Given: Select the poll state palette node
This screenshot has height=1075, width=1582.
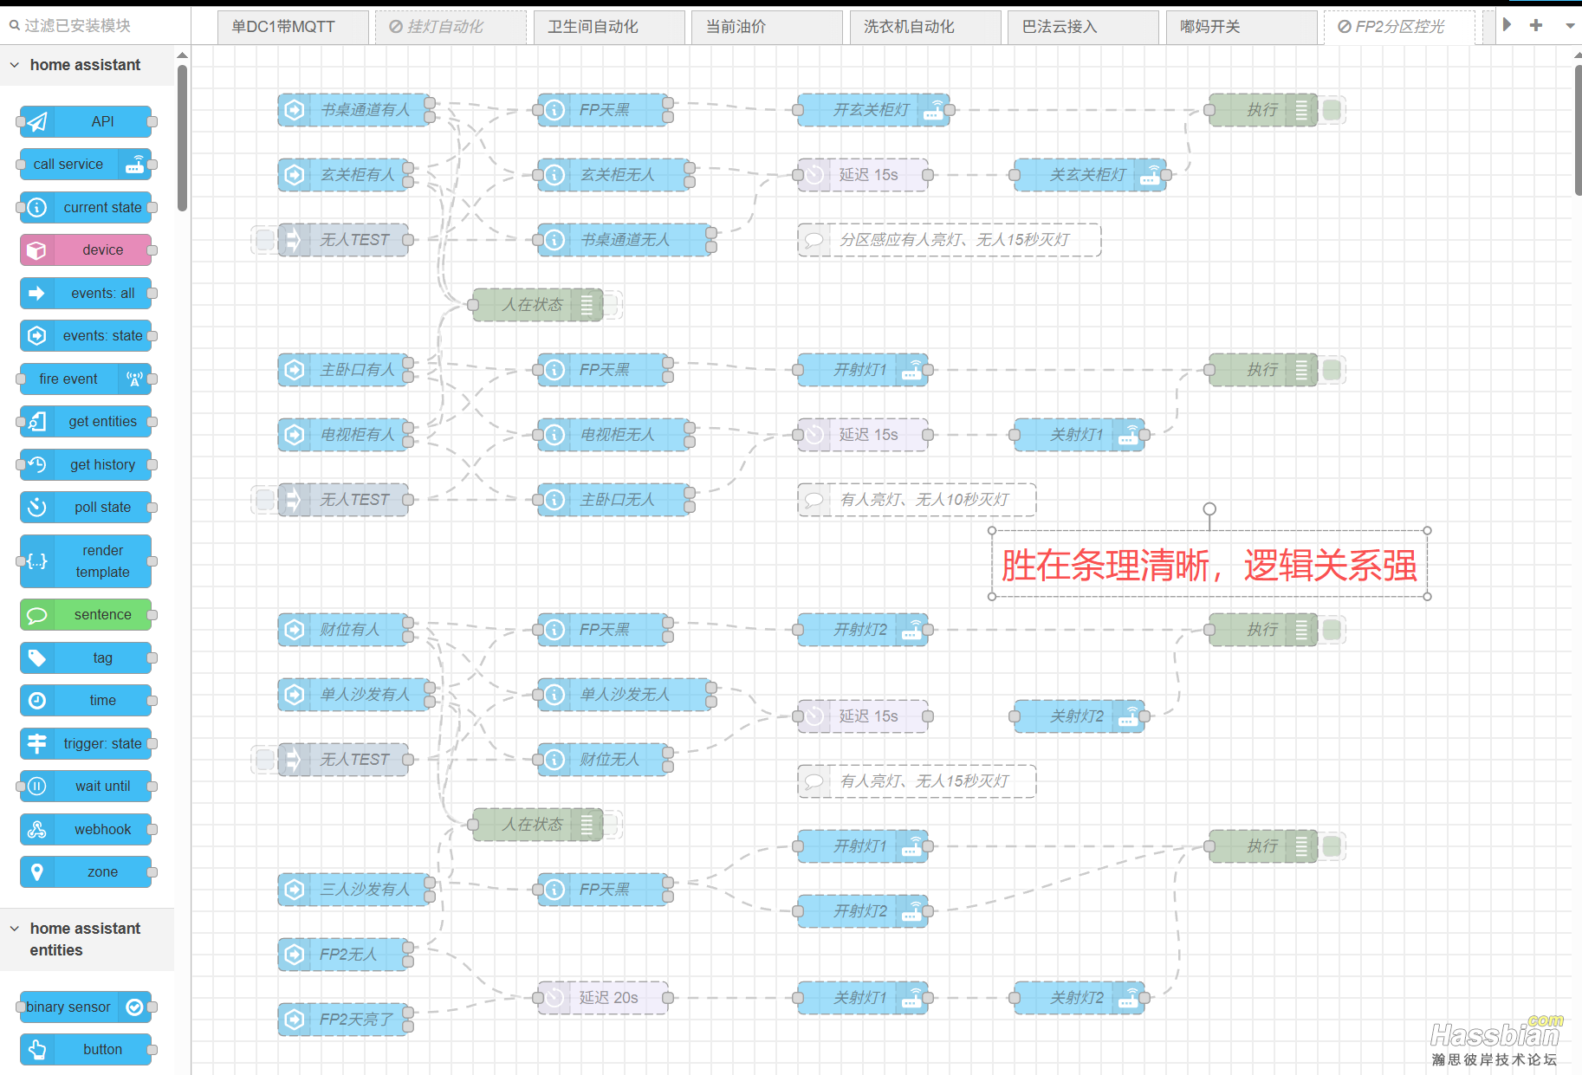Looking at the screenshot, I should (x=86, y=508).
